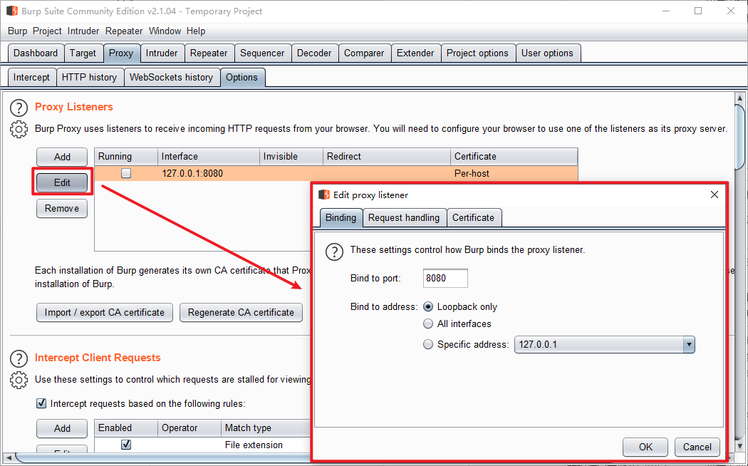Click the Per-host certificate cell
748x466 pixels.
[x=514, y=173]
